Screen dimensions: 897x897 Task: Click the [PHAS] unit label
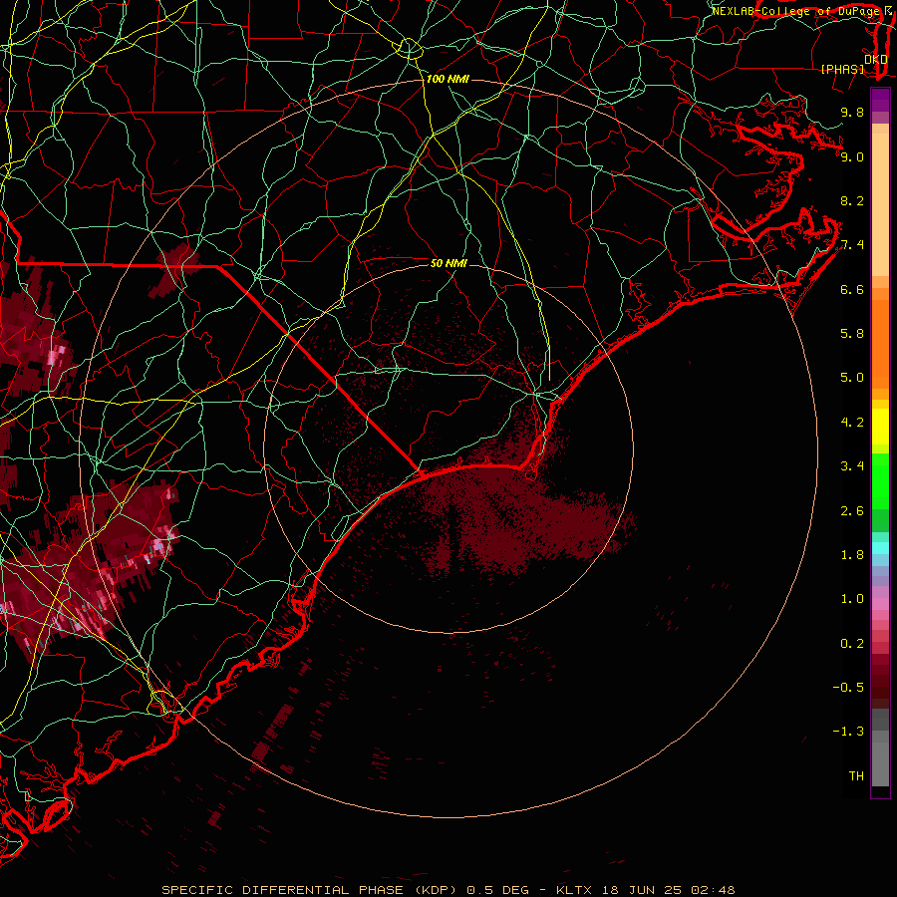pyautogui.click(x=842, y=69)
